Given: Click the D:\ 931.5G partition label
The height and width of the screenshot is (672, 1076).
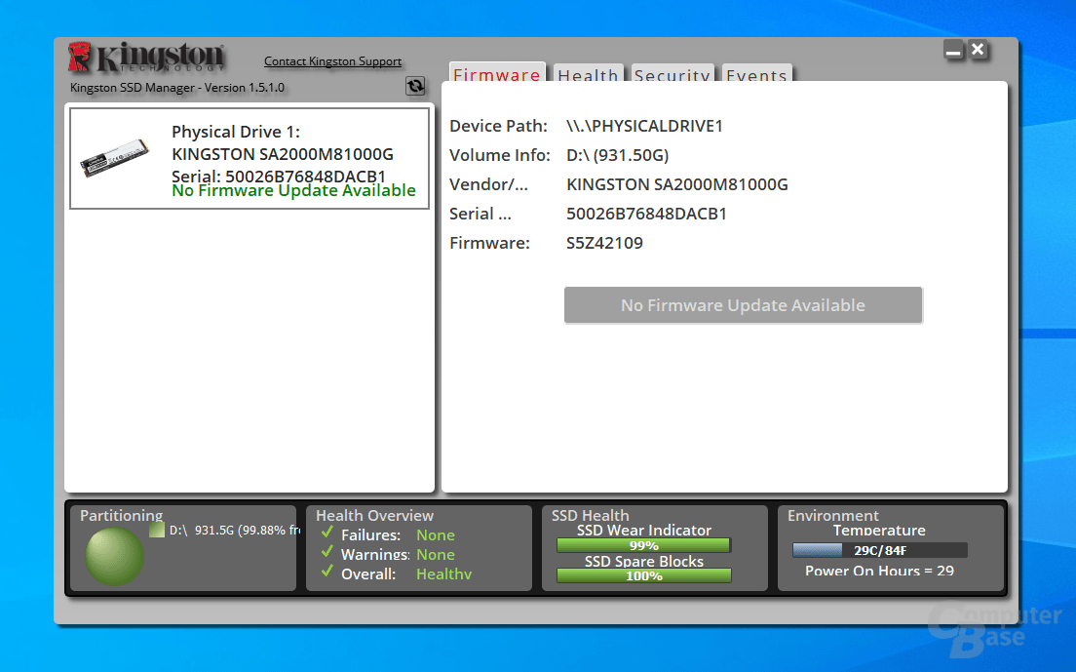Looking at the screenshot, I should 235,530.
